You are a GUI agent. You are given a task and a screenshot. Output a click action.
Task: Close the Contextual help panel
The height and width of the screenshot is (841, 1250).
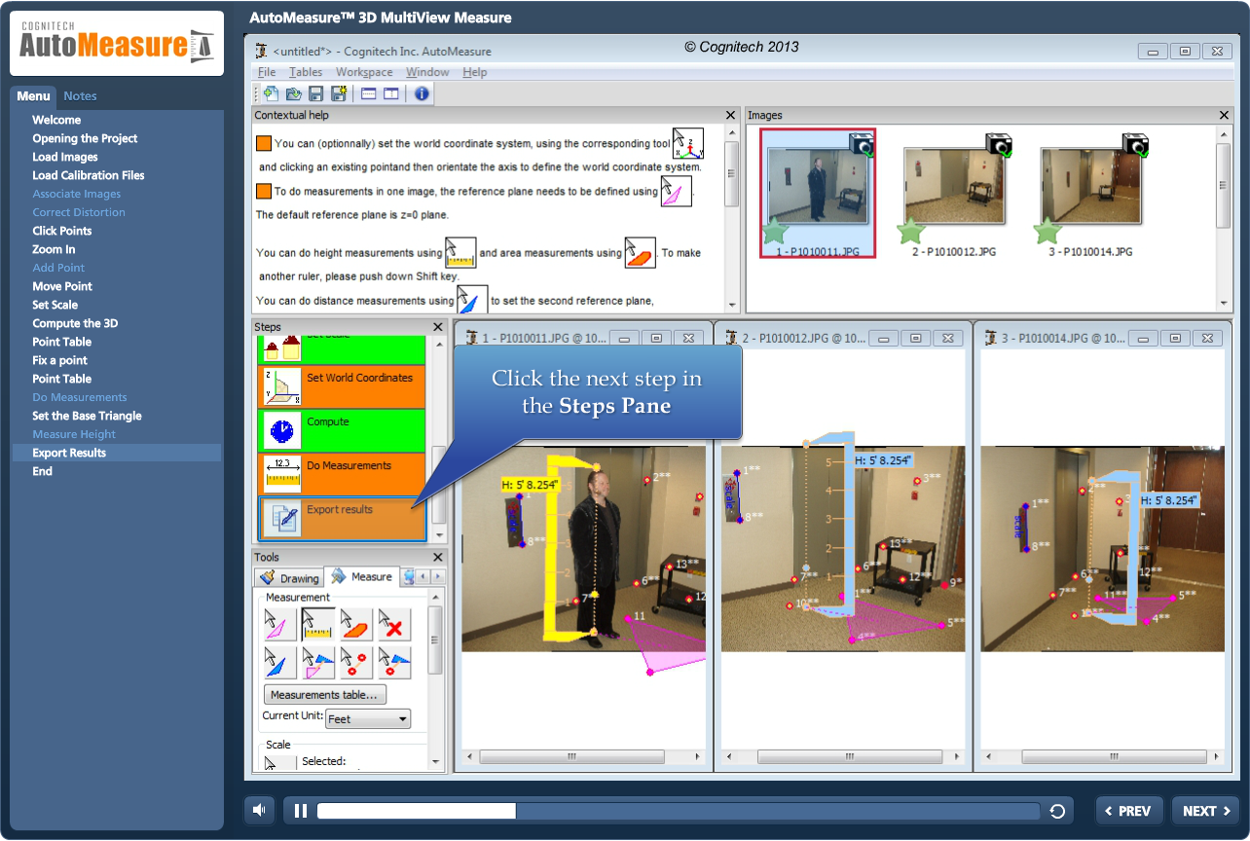(731, 115)
